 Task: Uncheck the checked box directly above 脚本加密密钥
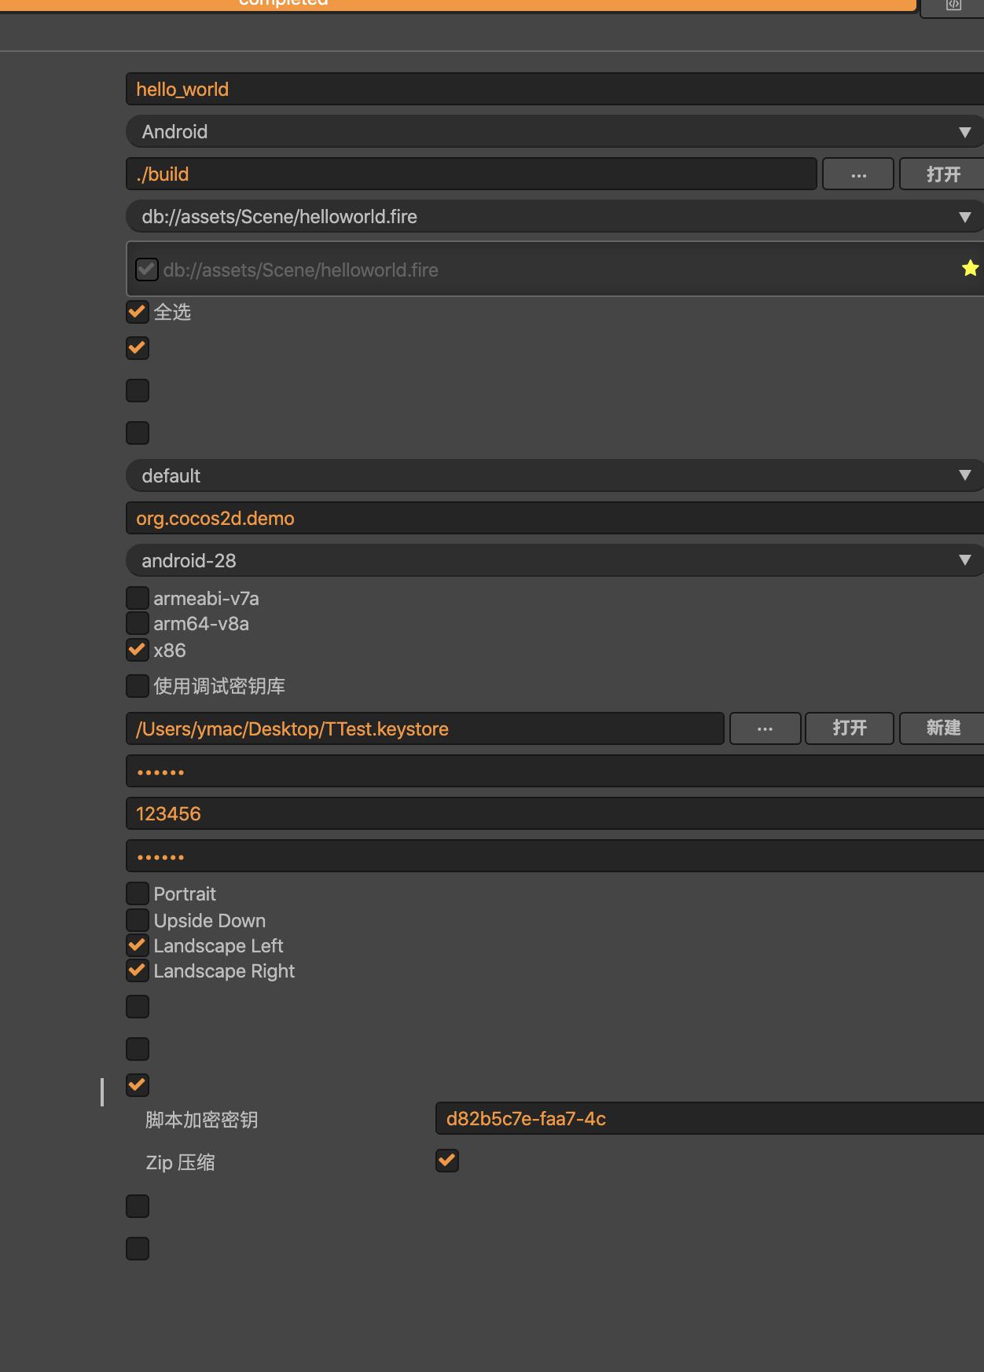click(138, 1085)
